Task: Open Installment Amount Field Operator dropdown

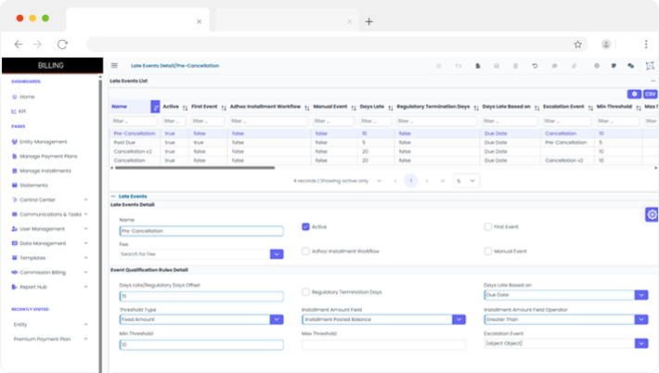Action: tap(641, 320)
